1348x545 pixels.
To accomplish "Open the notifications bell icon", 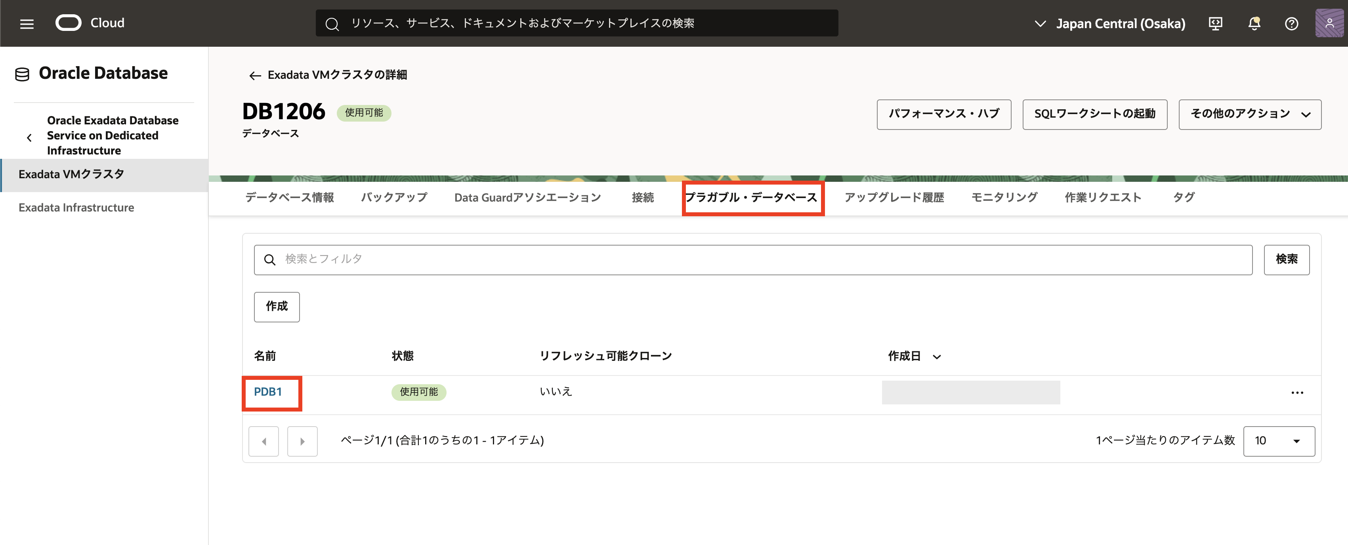I will click(1254, 23).
